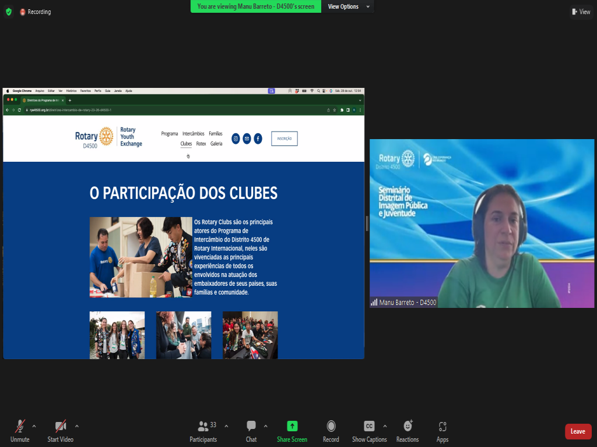This screenshot has height=447, width=597.
Task: Expand video options arrow beside Start Video
Action: pos(77,426)
